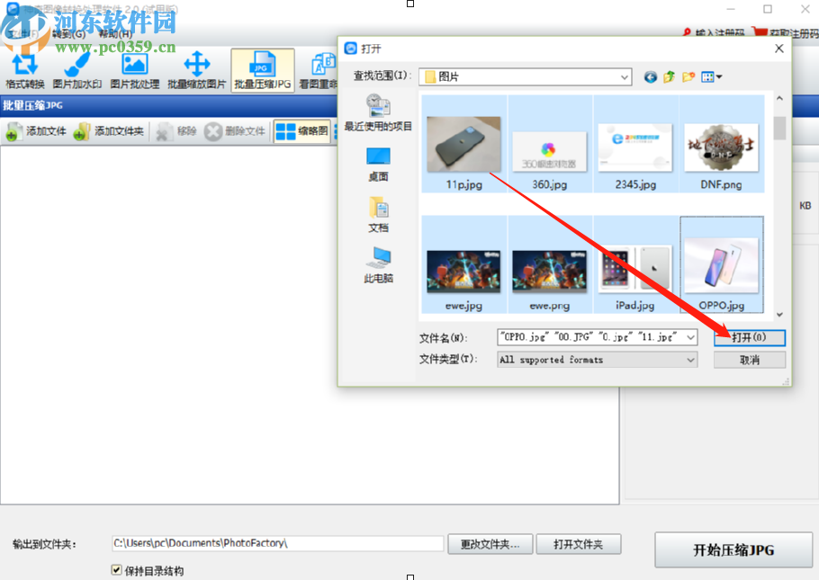Screen dimensions: 819x580
Task: Click the 获取注册码 link
Action: click(x=785, y=33)
